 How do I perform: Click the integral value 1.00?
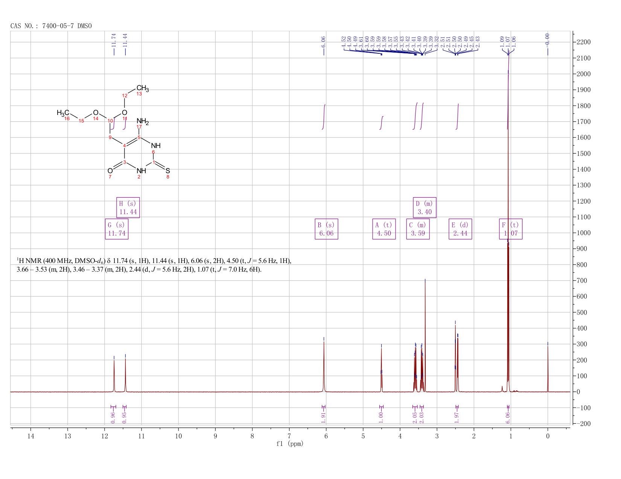(x=381, y=417)
